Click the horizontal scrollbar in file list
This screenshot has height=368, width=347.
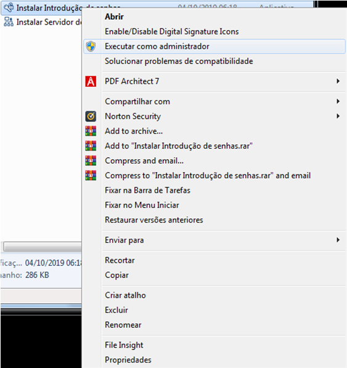43,247
